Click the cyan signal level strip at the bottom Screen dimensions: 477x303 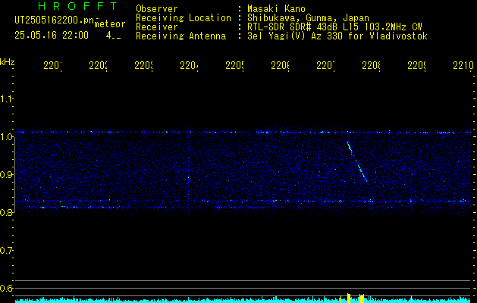[243, 300]
